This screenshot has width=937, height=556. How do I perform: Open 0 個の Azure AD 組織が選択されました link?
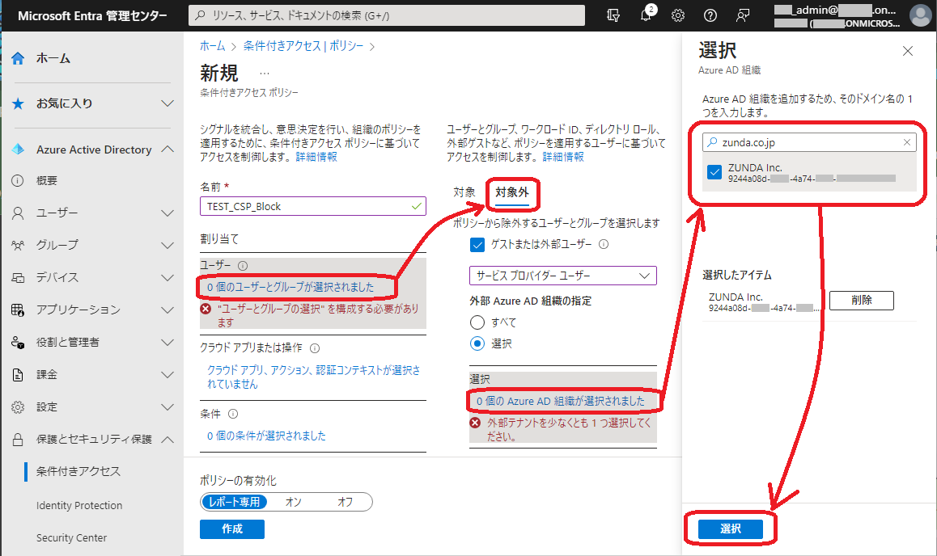pyautogui.click(x=561, y=401)
